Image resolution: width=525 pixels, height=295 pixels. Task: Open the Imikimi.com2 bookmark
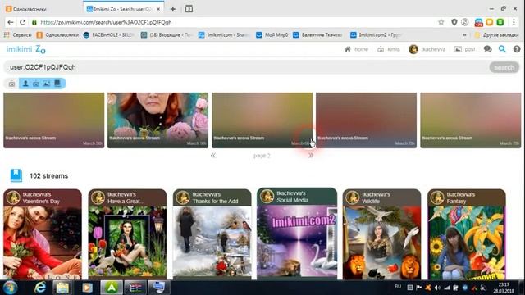(x=376, y=34)
